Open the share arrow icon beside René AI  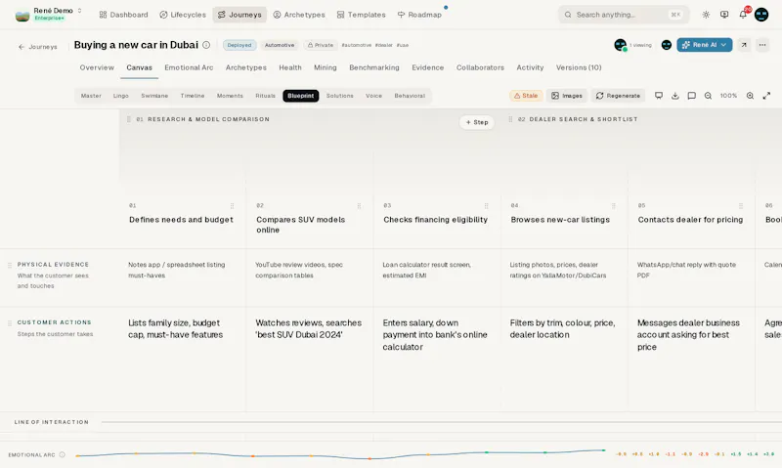pyautogui.click(x=744, y=45)
